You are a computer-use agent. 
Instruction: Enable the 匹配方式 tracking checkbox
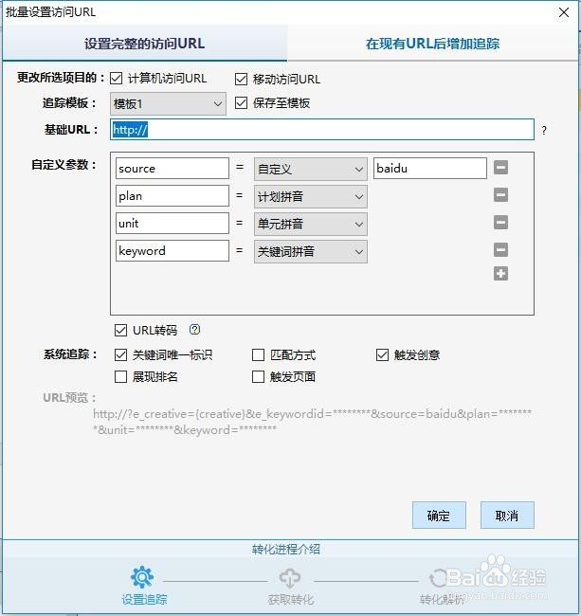tap(259, 355)
